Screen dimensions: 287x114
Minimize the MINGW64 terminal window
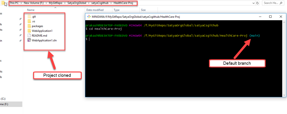[260, 17]
